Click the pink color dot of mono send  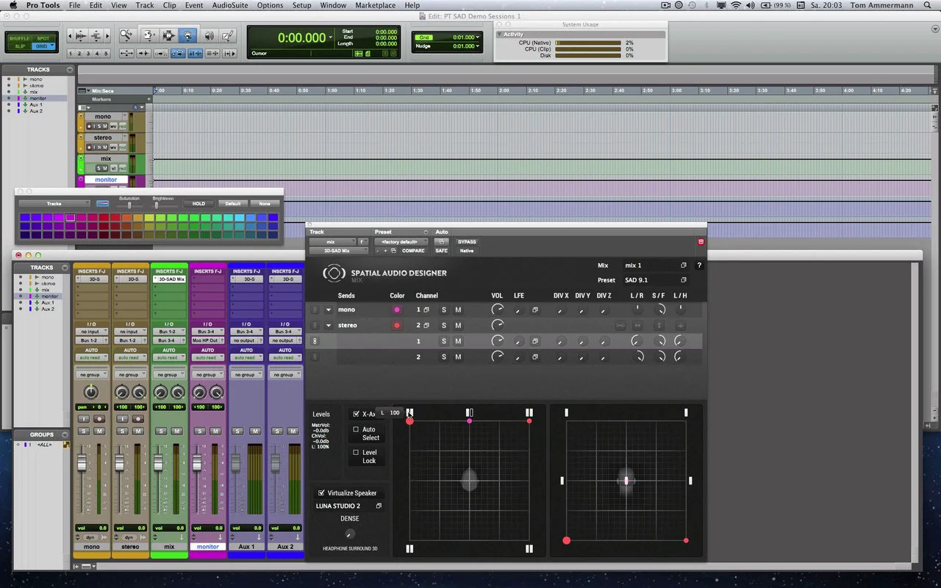[397, 309]
